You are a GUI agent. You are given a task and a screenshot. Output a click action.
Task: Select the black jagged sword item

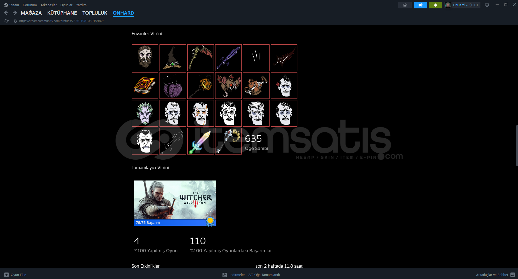(173, 141)
